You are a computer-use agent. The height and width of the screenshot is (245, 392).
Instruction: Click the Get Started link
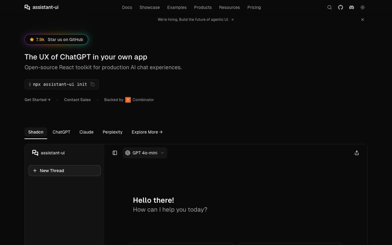38,100
